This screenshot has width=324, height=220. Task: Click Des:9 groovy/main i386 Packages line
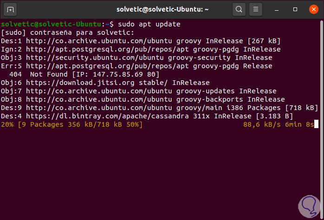[159, 108]
